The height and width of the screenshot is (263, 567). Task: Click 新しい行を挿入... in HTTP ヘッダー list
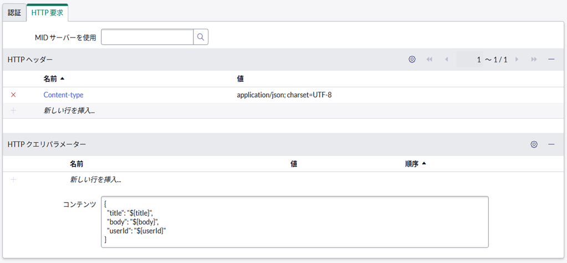pyautogui.click(x=69, y=111)
